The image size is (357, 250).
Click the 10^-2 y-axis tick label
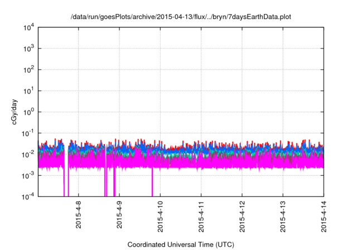[x=28, y=155]
